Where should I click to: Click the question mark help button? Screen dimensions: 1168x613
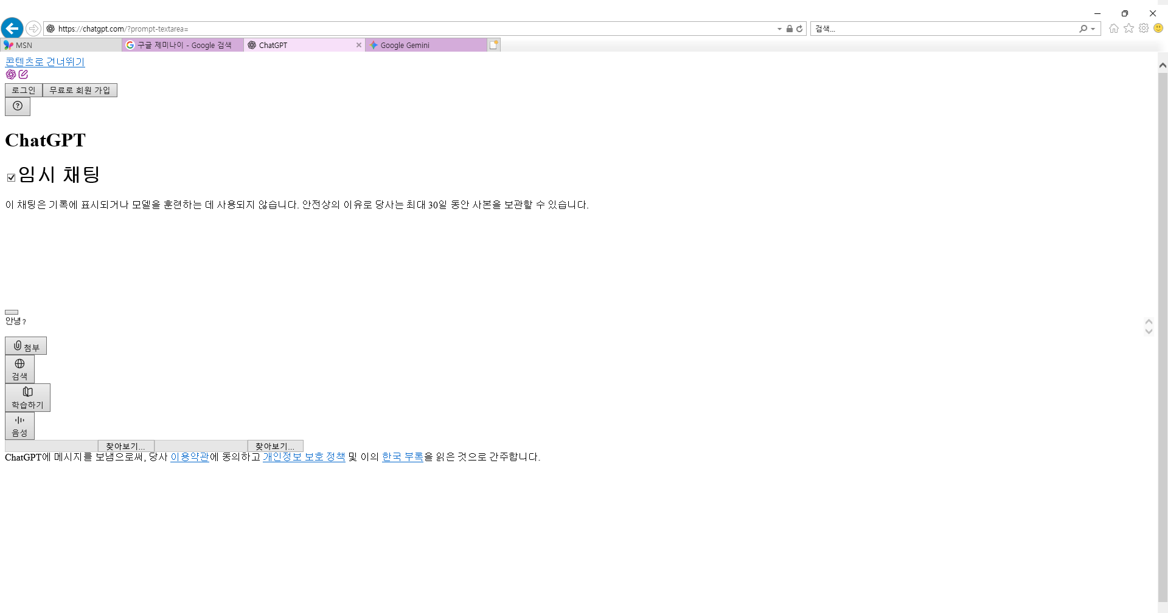point(18,106)
